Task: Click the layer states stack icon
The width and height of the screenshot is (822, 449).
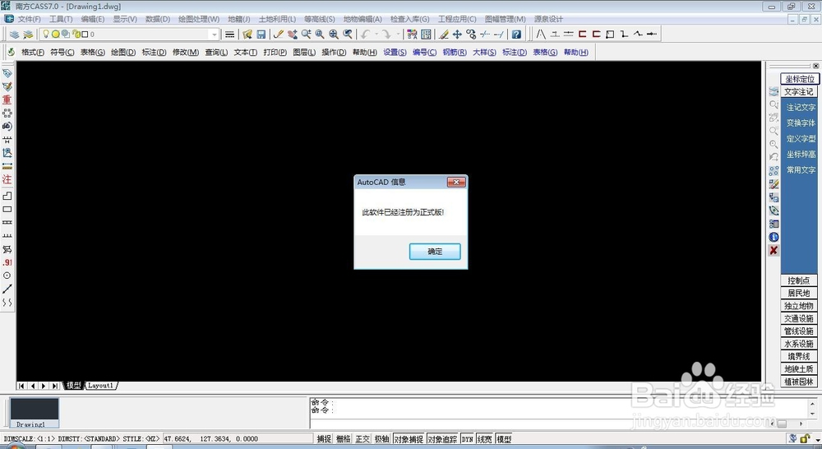Action: pyautogui.click(x=28, y=34)
